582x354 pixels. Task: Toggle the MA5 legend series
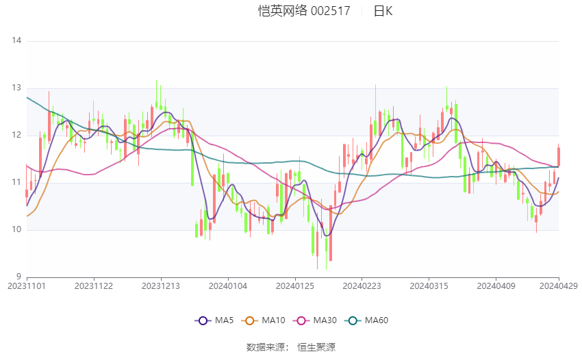pyautogui.click(x=214, y=320)
